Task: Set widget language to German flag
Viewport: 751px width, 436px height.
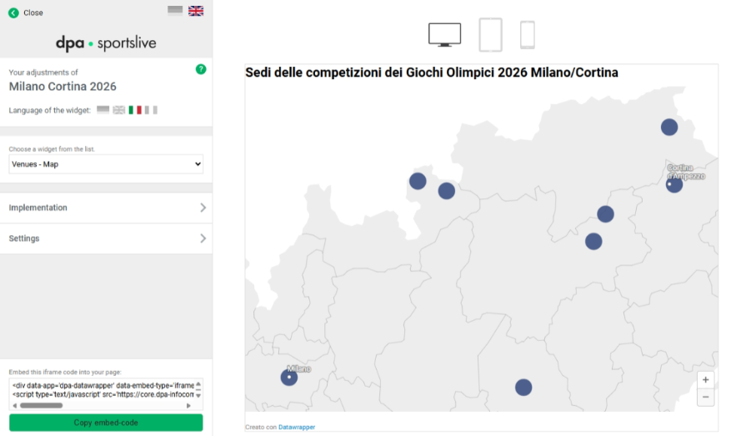Action: click(x=103, y=110)
